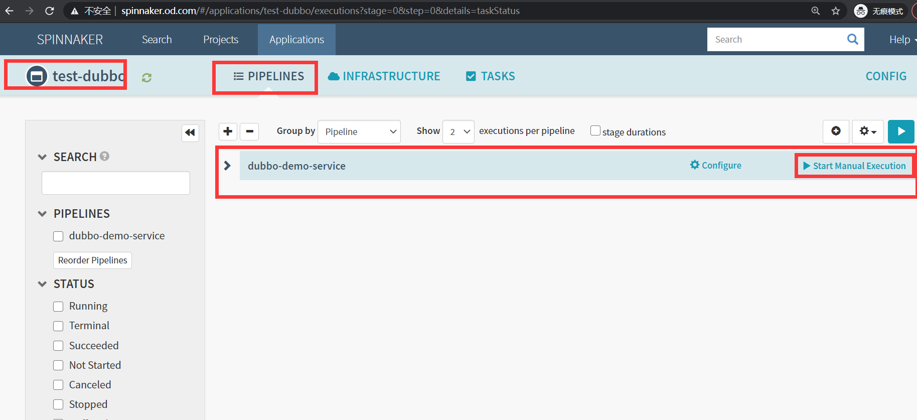Click the browser forward arrow
The image size is (917, 420).
coord(30,11)
